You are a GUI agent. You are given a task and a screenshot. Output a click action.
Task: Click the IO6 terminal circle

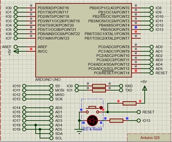[16, 34]
